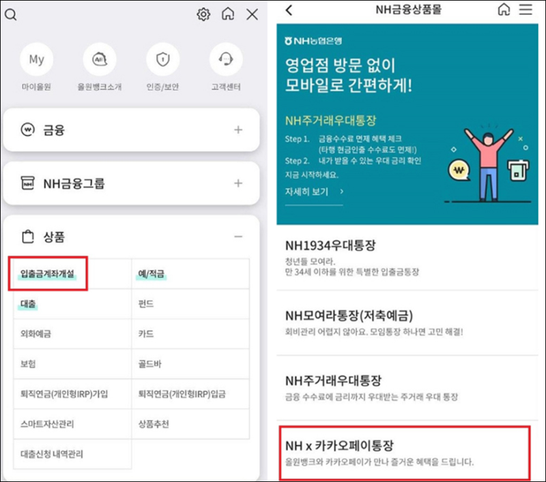Image resolution: width=546 pixels, height=482 pixels.
Task: Open 고객센터 headset icon
Action: tap(226, 59)
